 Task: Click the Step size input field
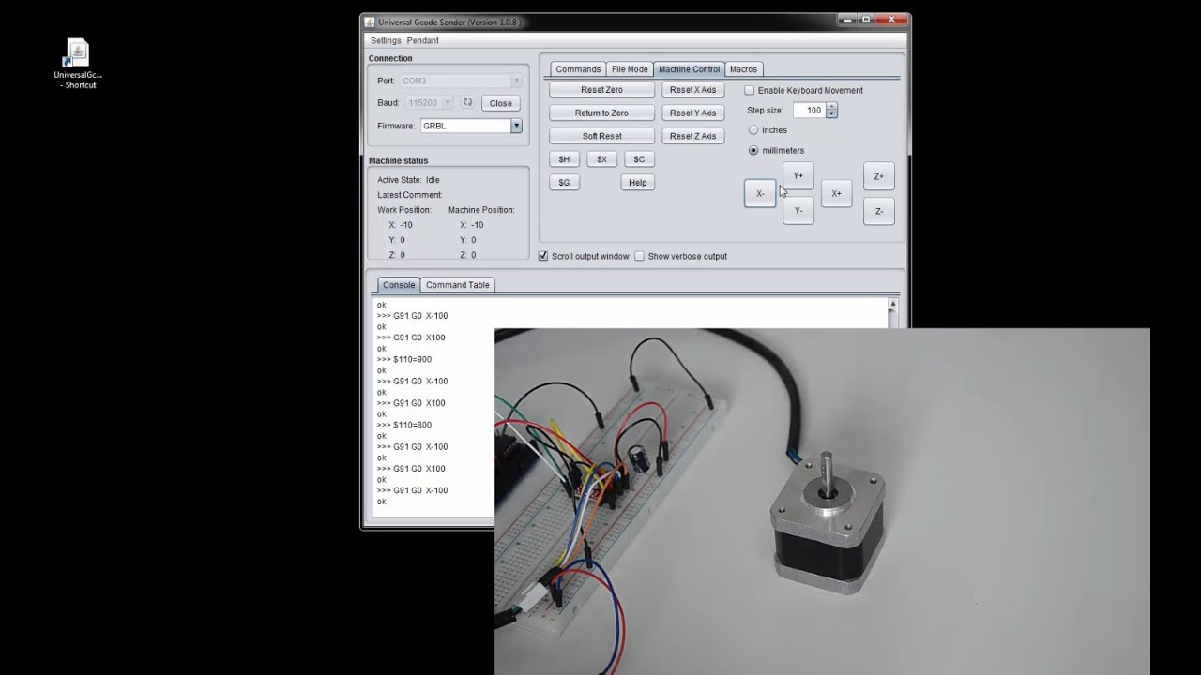(810, 111)
